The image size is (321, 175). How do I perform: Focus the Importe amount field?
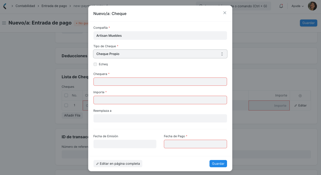[160, 100]
